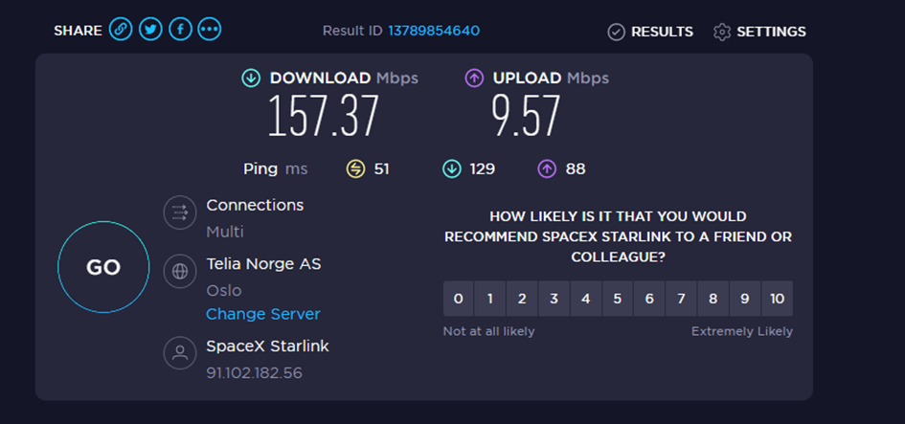Share result via Facebook icon
The image size is (905, 424).
point(180,29)
